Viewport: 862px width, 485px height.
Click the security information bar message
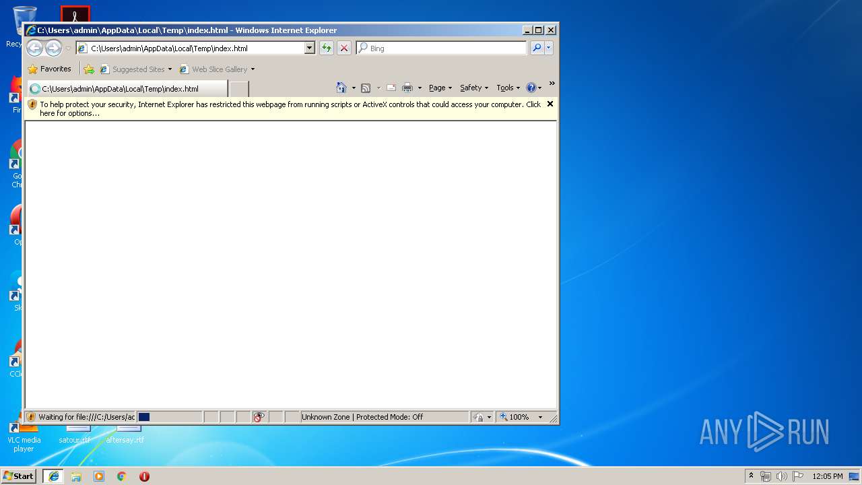coord(290,109)
